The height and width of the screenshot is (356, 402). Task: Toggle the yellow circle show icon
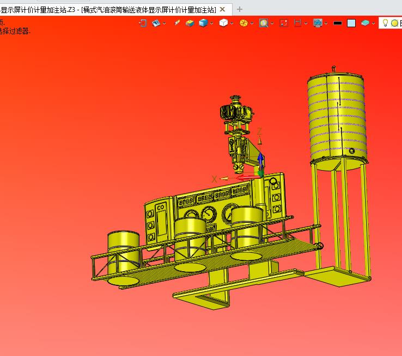click(x=394, y=23)
